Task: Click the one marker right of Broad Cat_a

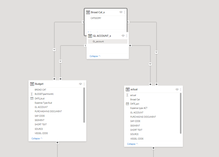Action: pos(128,22)
